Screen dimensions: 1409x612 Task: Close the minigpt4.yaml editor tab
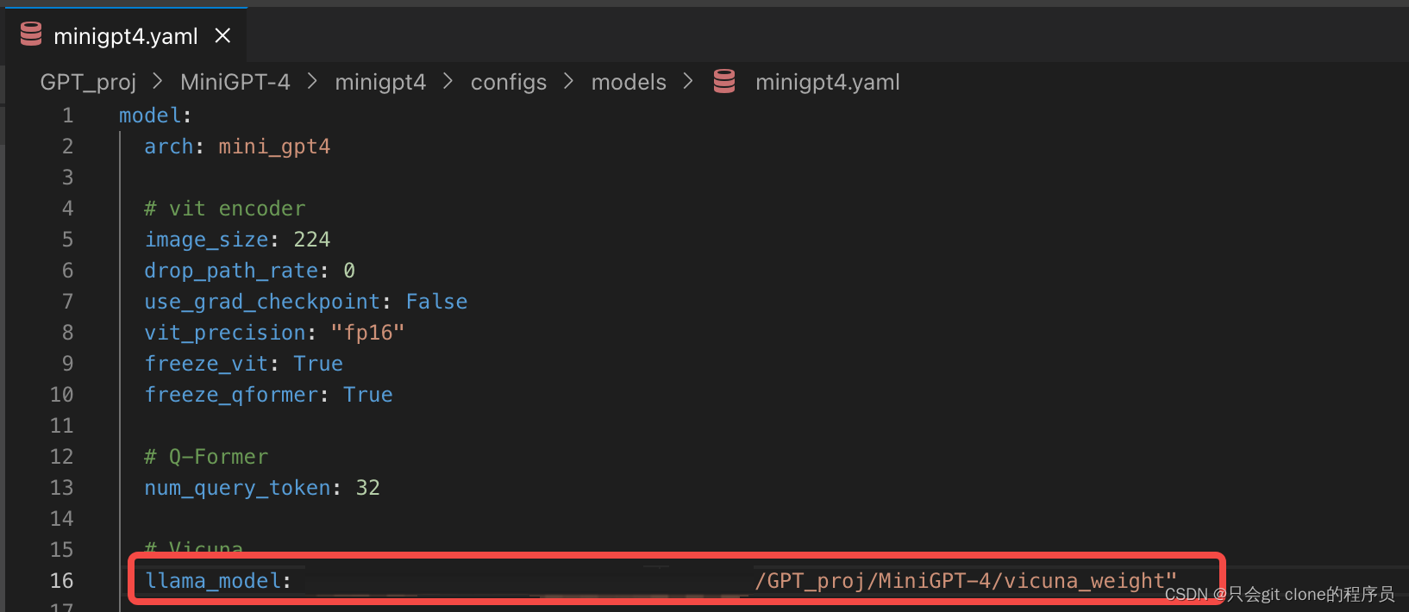(x=222, y=35)
